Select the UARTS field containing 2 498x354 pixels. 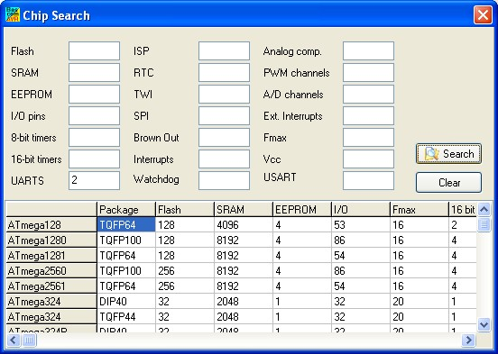[95, 180]
